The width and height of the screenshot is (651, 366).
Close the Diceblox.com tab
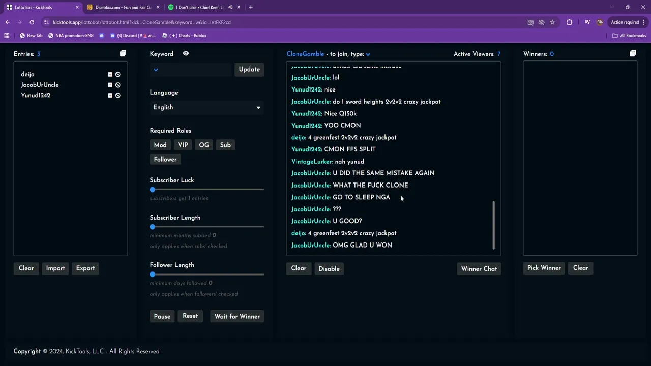[x=158, y=7]
